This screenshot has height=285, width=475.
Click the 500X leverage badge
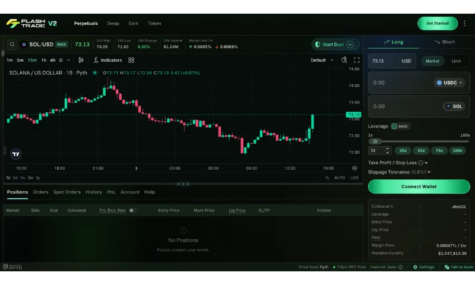click(62, 45)
